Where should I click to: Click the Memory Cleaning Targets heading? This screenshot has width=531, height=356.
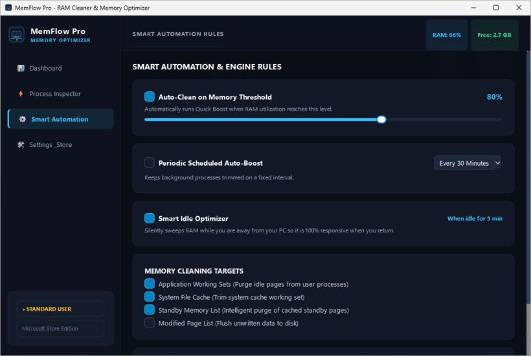pyautogui.click(x=194, y=271)
